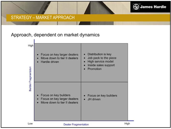The width and height of the screenshot is (171, 129).
Task: Click the 'Dealer Fragmentation' axis label
Action: 76,124
